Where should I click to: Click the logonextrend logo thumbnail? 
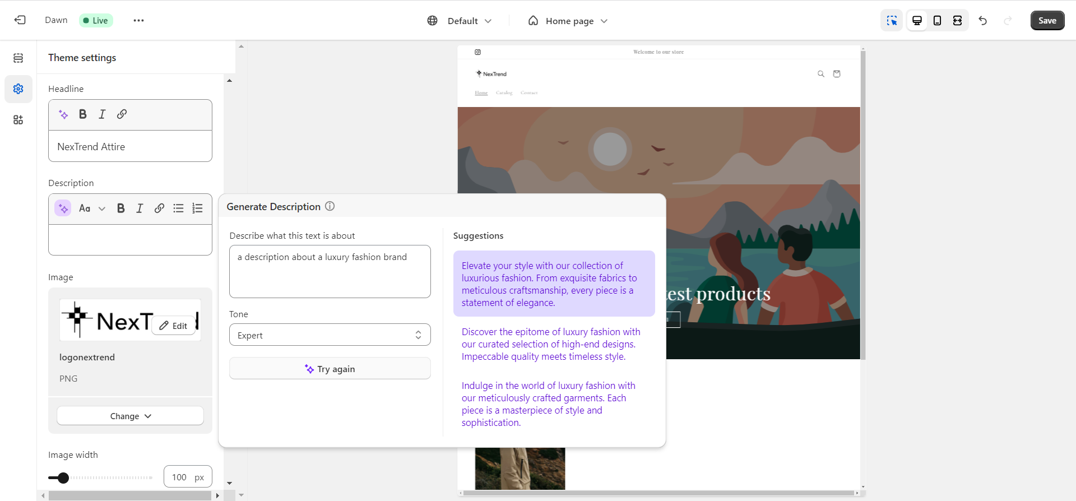[130, 320]
